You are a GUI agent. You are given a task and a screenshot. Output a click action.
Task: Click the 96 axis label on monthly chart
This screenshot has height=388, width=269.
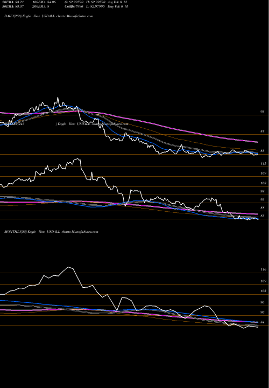[x=262, y=302]
